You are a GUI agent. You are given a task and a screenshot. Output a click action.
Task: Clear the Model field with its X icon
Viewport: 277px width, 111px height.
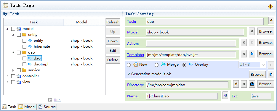tap(252, 32)
